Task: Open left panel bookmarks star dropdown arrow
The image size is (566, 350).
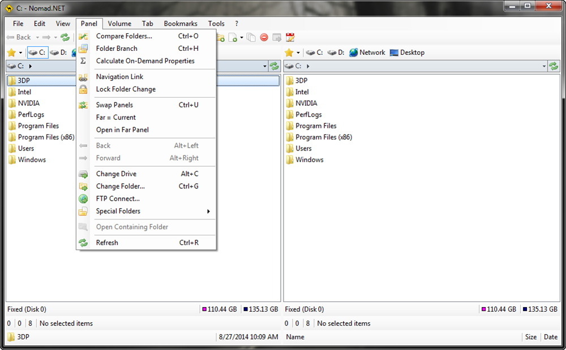Action: (x=20, y=53)
